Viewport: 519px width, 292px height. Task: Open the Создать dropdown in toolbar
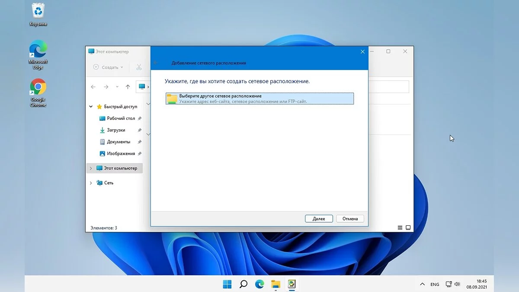tap(108, 67)
